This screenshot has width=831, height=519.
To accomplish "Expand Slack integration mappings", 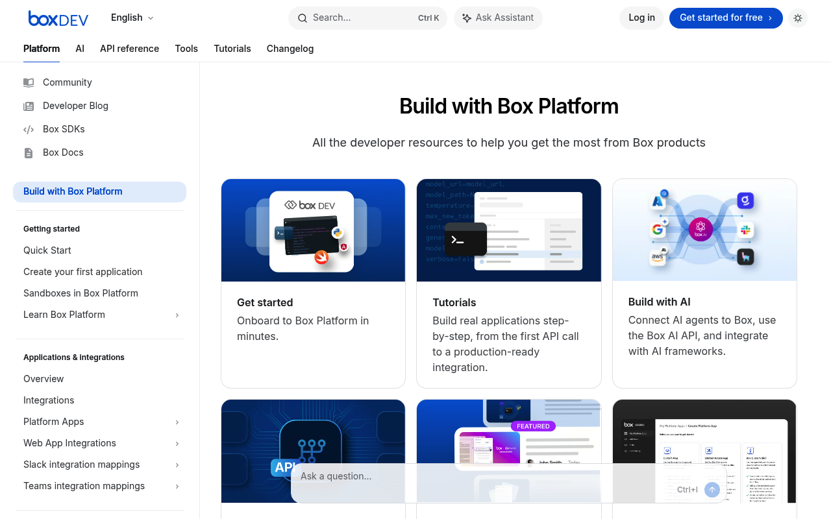I will point(177,465).
